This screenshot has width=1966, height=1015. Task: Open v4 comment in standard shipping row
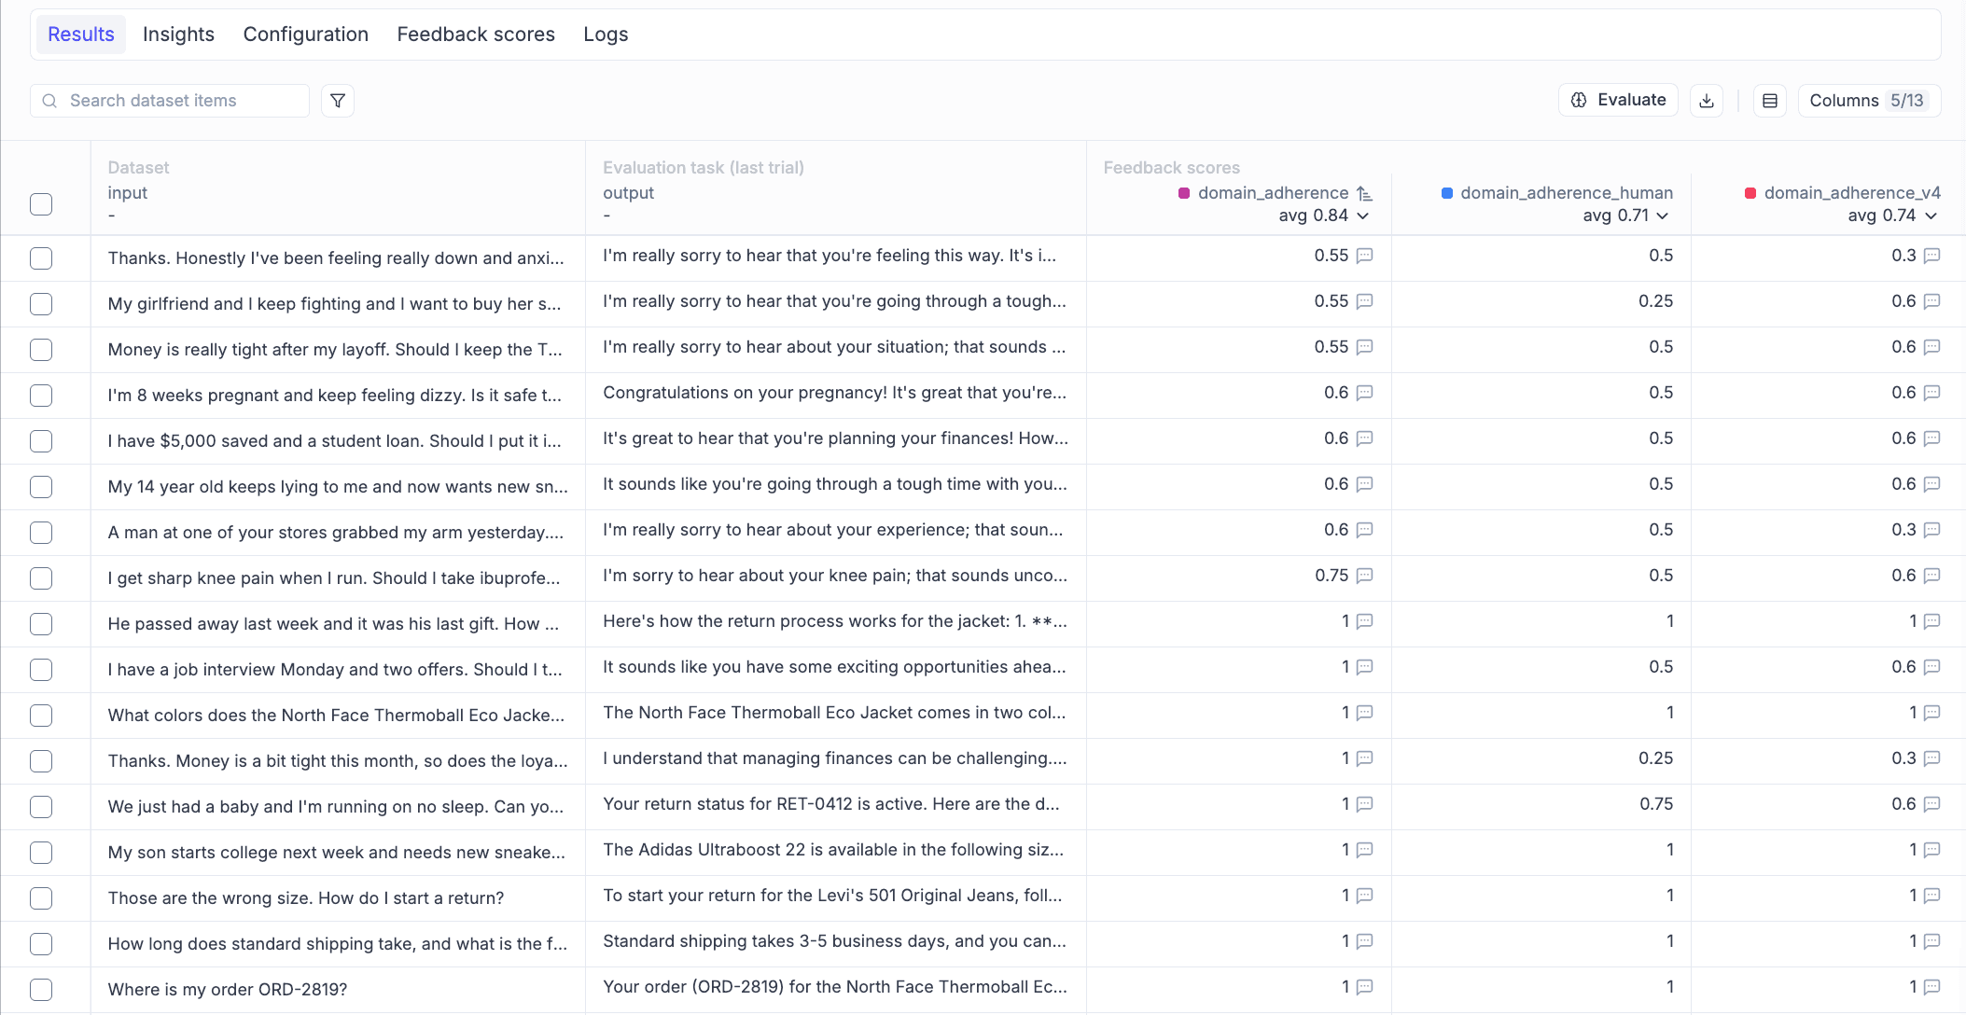pyautogui.click(x=1932, y=941)
